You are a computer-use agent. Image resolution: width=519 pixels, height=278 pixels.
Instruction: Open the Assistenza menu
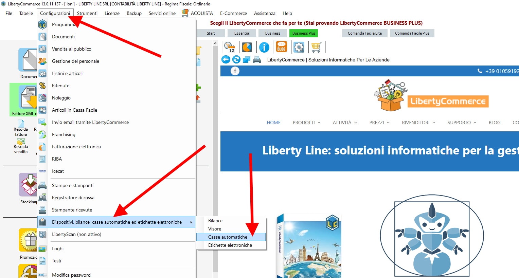point(265,13)
